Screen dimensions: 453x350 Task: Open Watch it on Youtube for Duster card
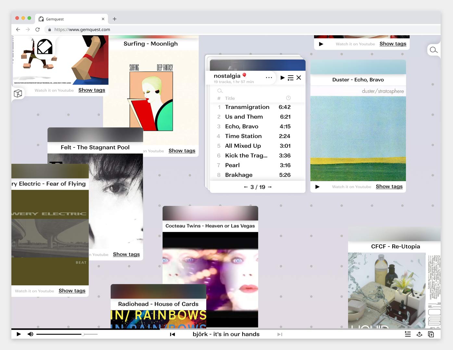pyautogui.click(x=351, y=187)
